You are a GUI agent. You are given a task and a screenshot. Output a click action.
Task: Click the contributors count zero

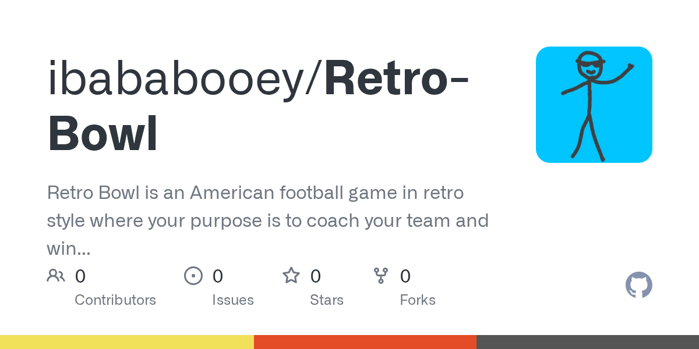(80, 276)
